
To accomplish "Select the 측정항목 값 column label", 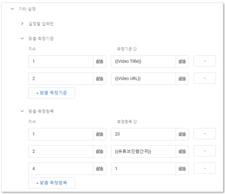I will click(127, 122).
